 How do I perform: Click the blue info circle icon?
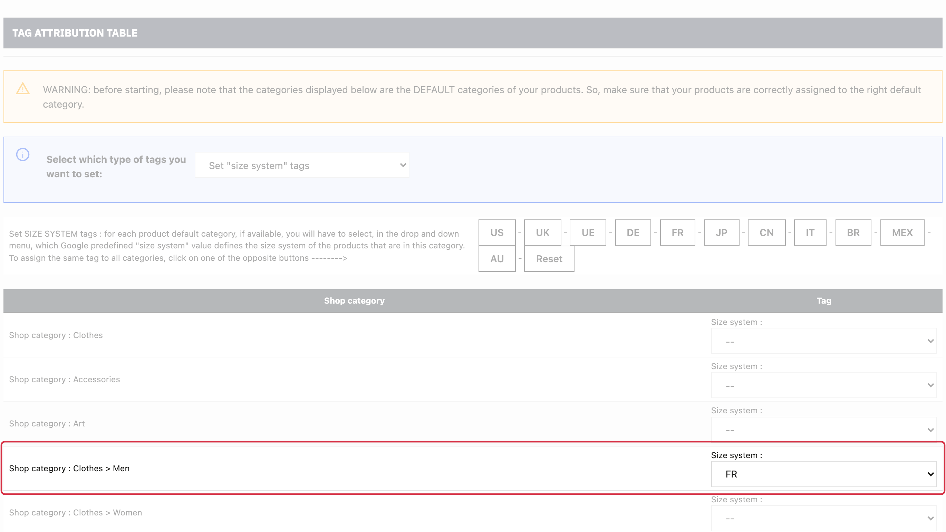click(x=23, y=155)
